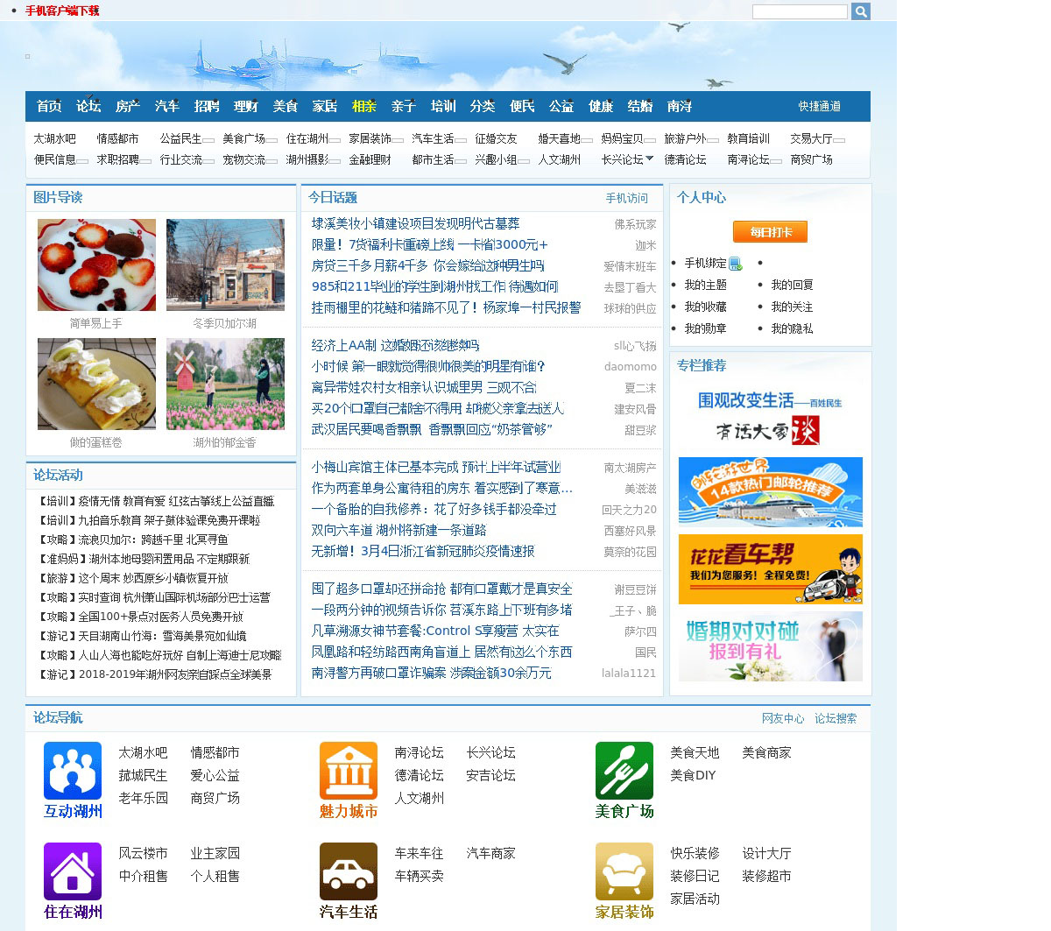Switch to the 手机访问 tab

[626, 198]
